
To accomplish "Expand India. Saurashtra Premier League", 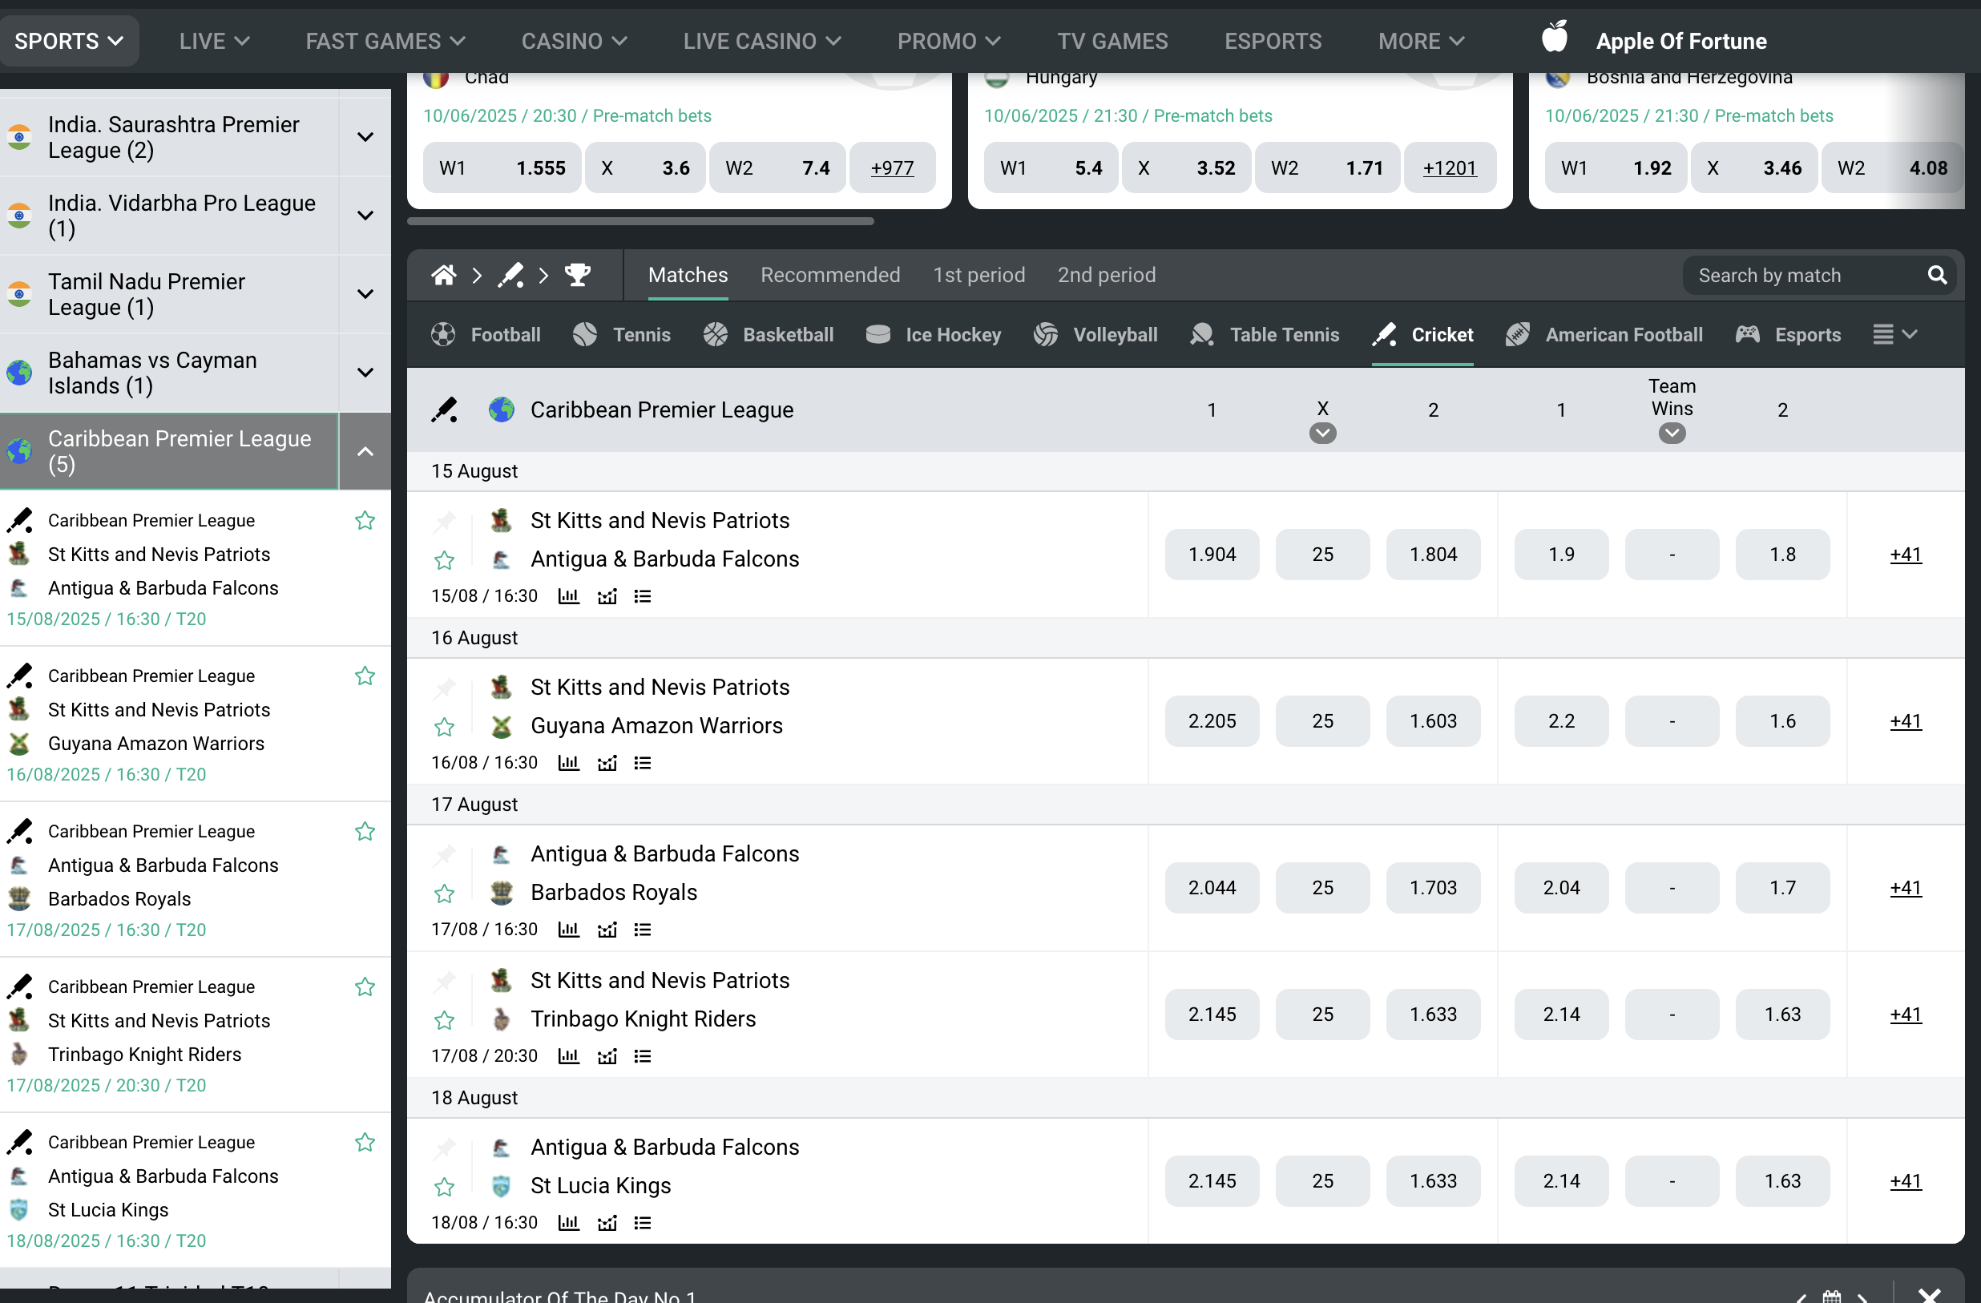I will 365,136.
